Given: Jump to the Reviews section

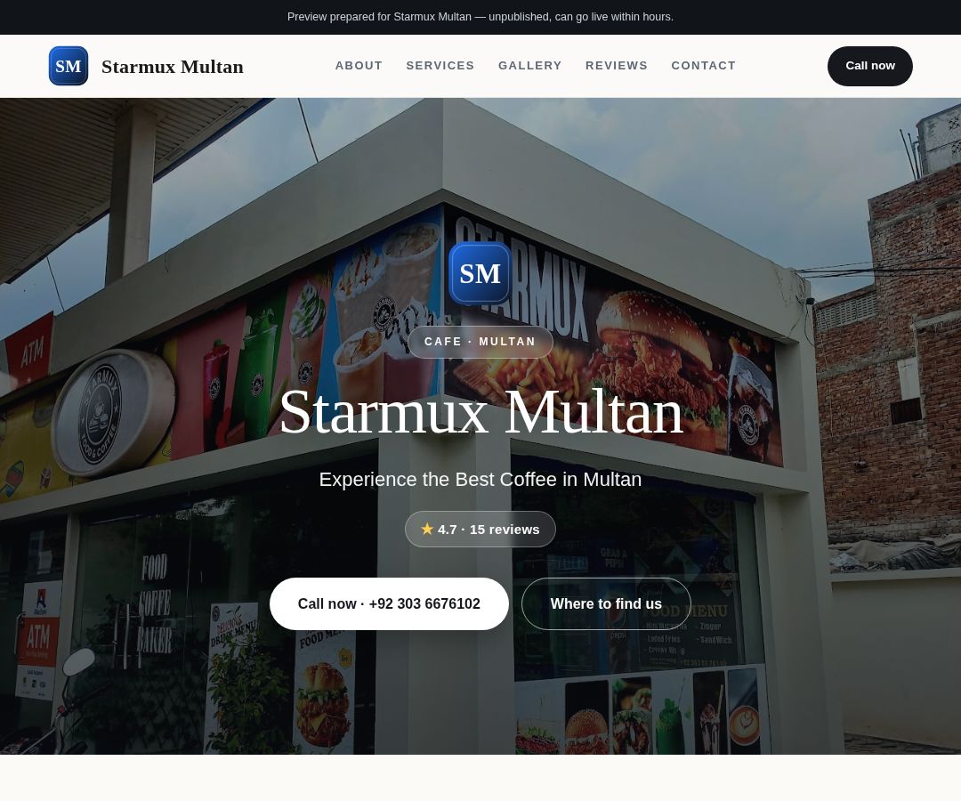Looking at the screenshot, I should click(x=616, y=66).
